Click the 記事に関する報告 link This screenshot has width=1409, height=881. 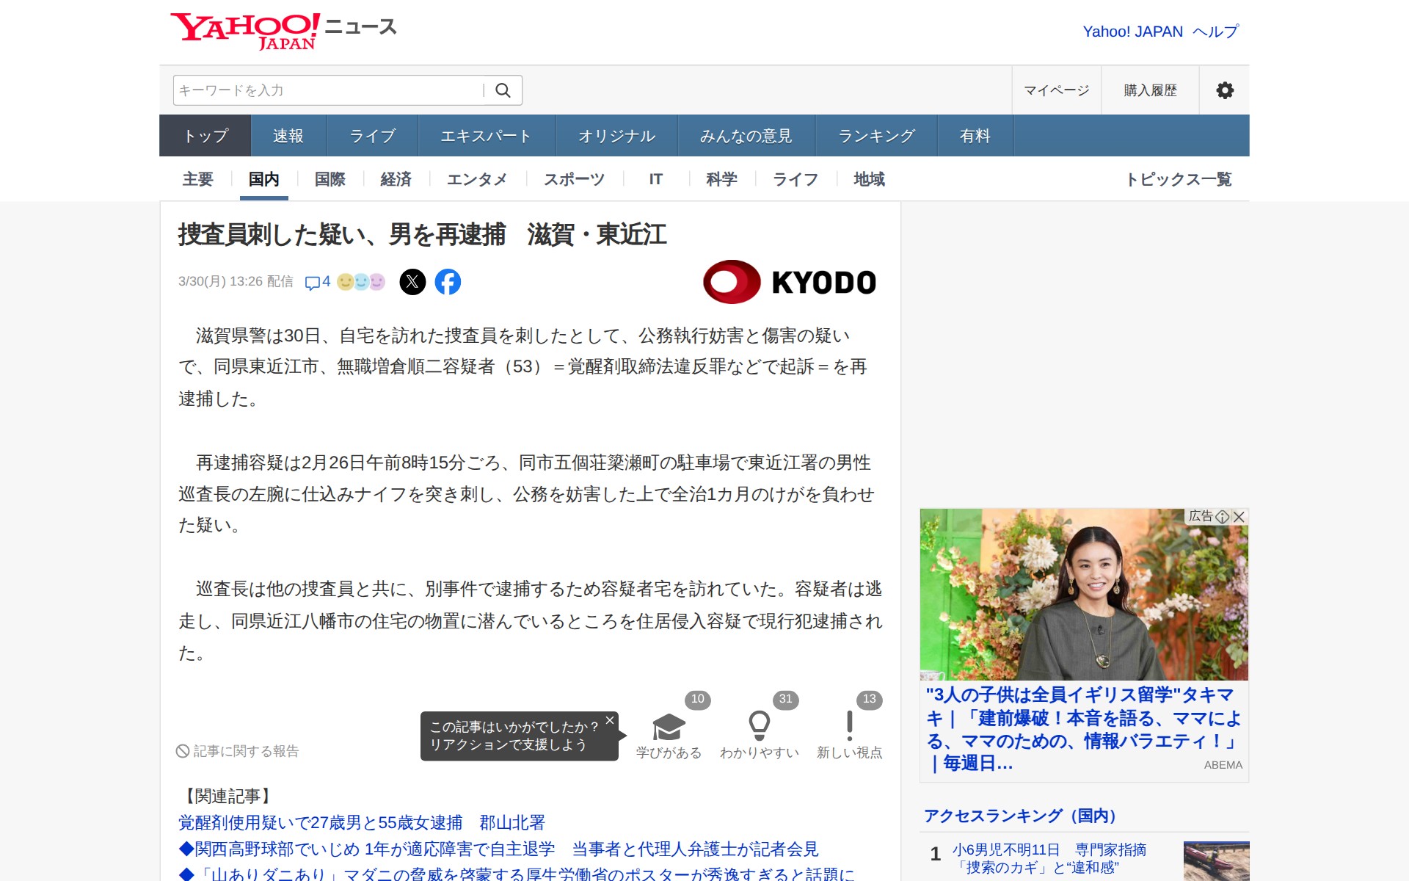click(238, 751)
